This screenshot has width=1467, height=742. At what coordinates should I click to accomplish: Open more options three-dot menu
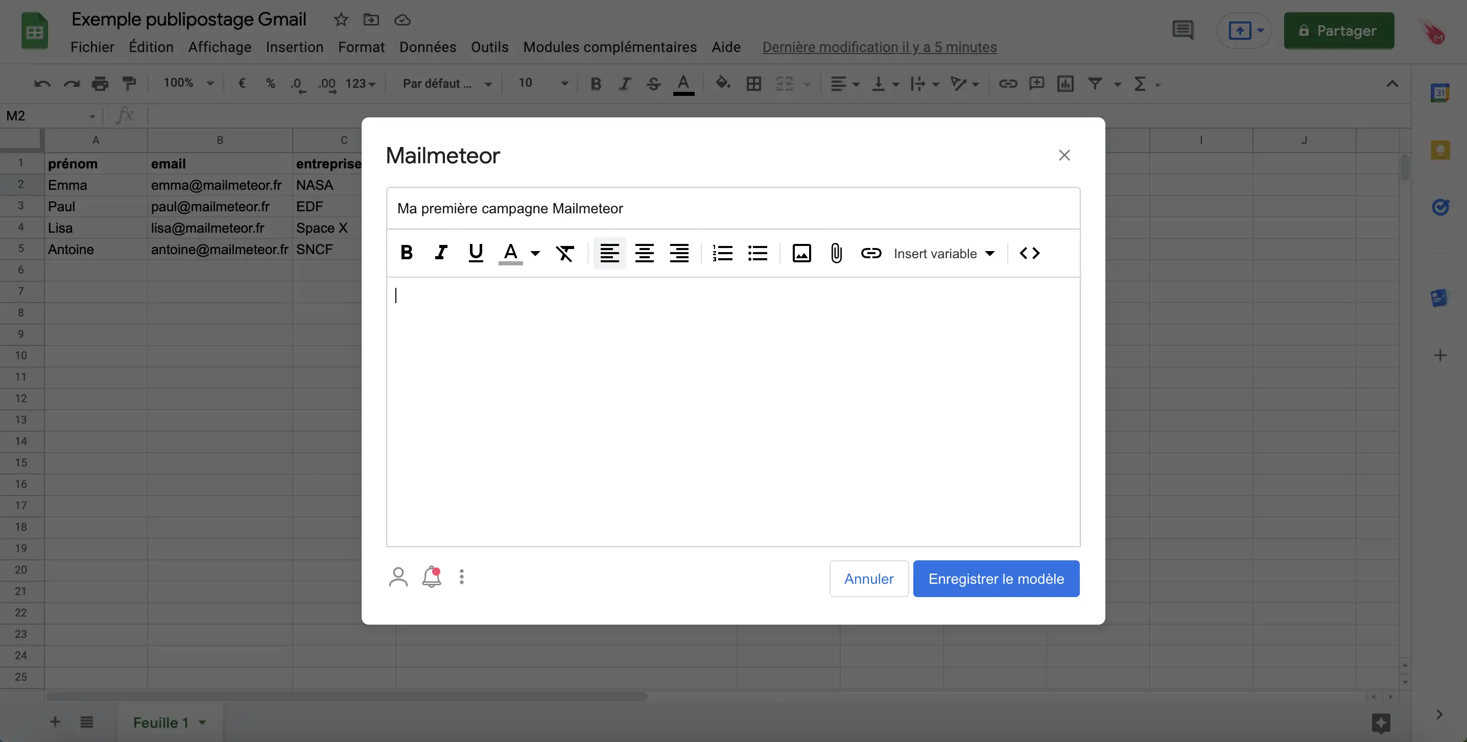pos(461,577)
